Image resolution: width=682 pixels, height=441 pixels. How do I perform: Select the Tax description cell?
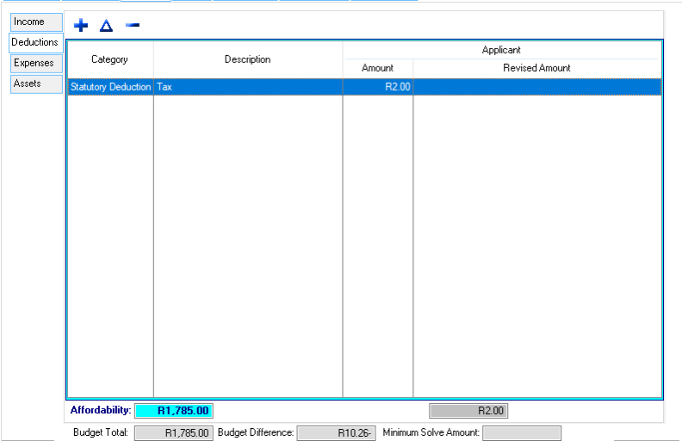click(247, 87)
